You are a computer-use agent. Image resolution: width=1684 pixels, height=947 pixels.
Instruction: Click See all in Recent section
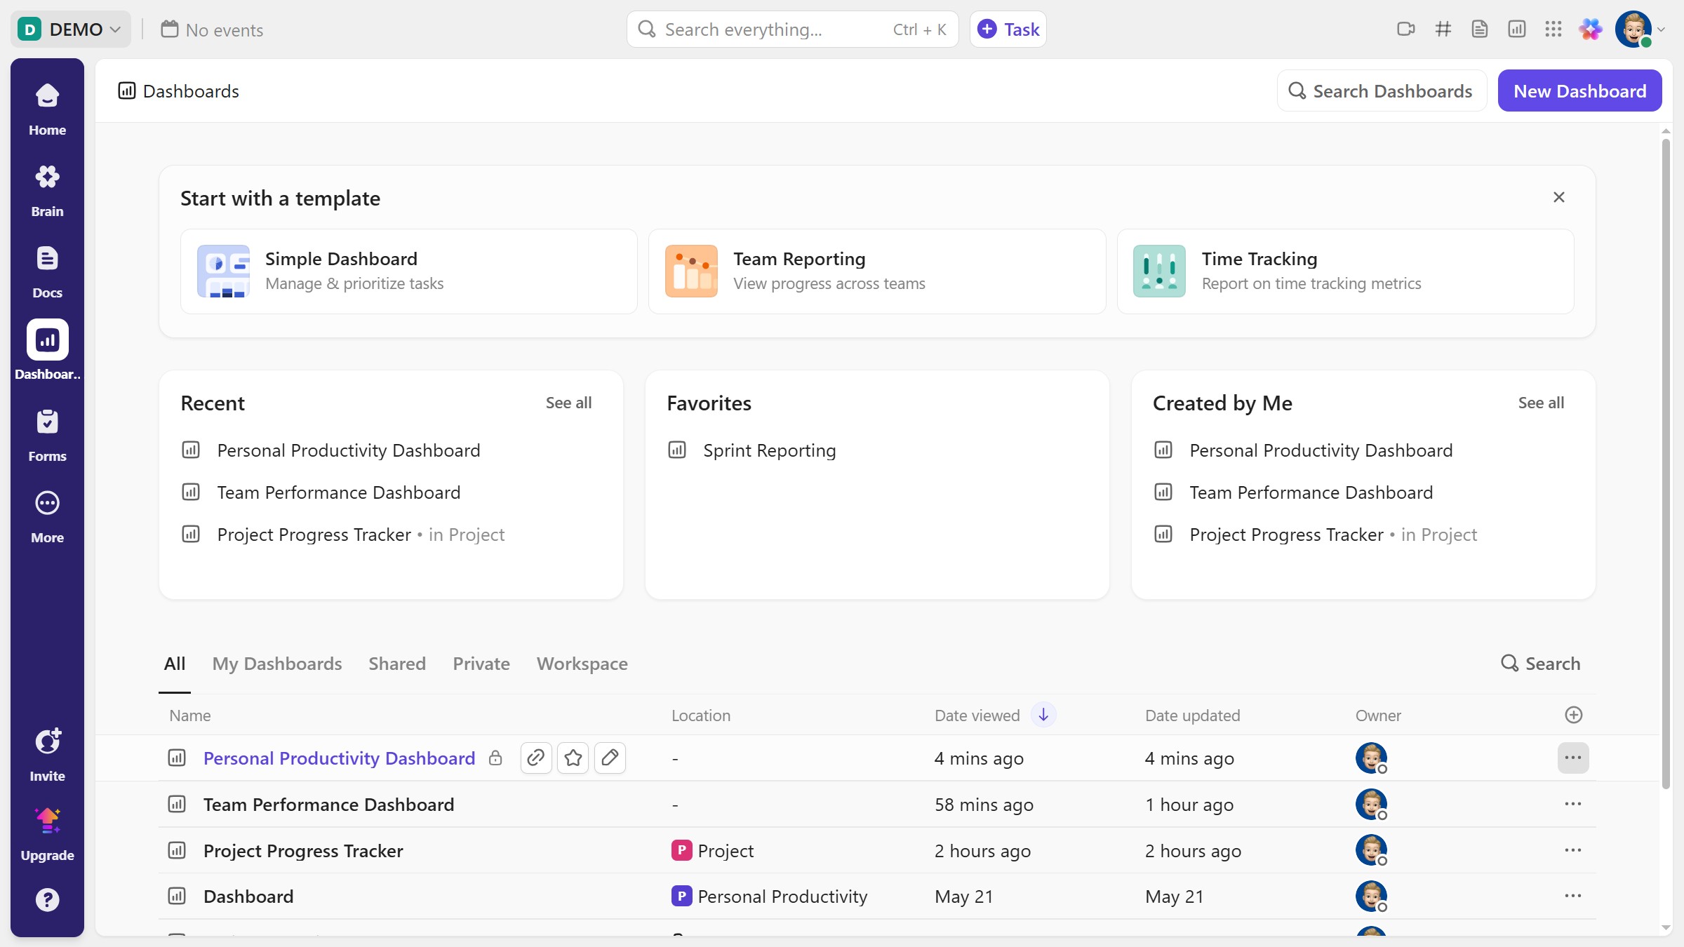click(568, 403)
